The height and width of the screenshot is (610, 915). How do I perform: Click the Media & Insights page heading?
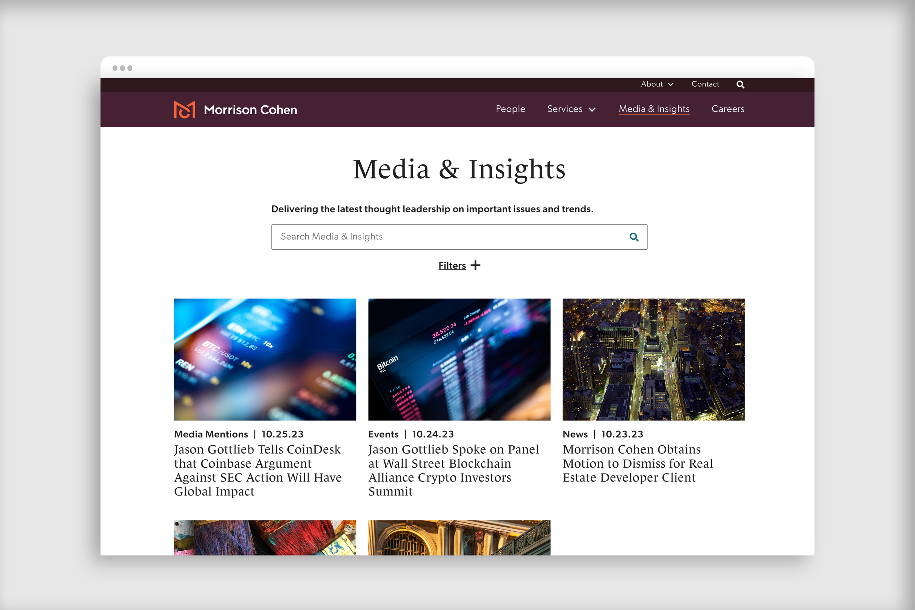[459, 170]
